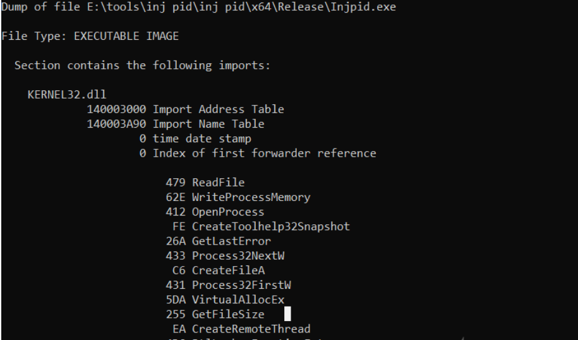Click the ReadFile import entry
Image resolution: width=578 pixels, height=340 pixels.
(205, 183)
